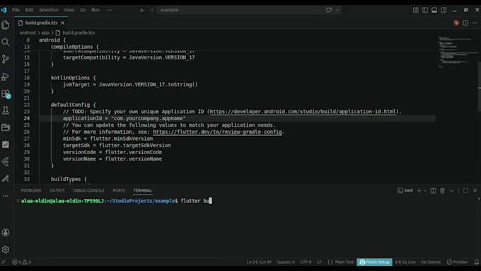The height and width of the screenshot is (271, 481).
Task: Split the editor right
Action: click(x=465, y=23)
